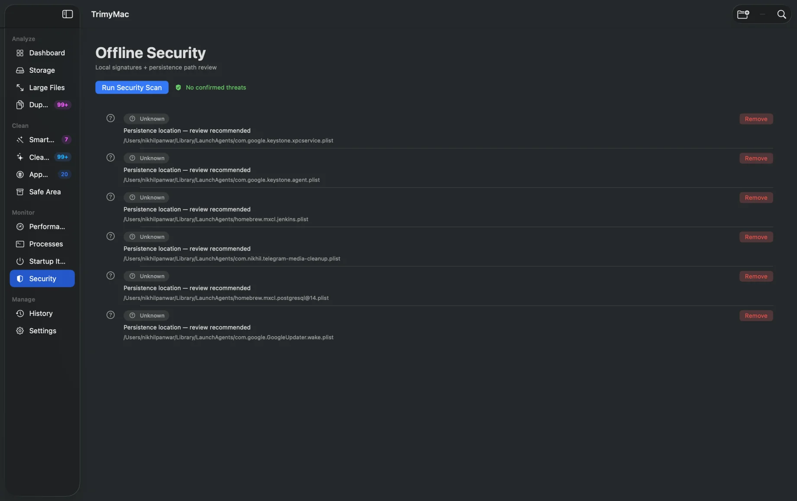Open Duplicates item with 99+ badge
This screenshot has height=501, width=797.
click(42, 105)
